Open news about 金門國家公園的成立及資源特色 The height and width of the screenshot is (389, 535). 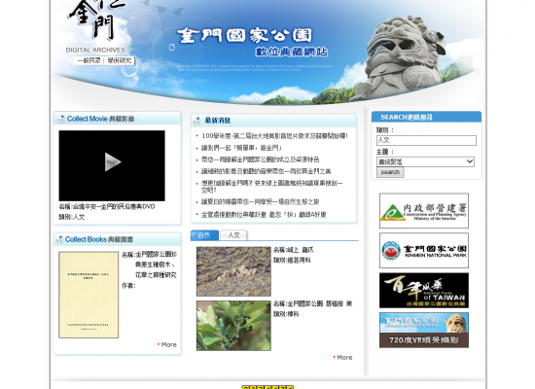tap(261, 159)
